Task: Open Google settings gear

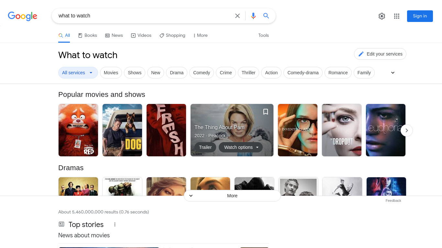Action: (x=382, y=16)
